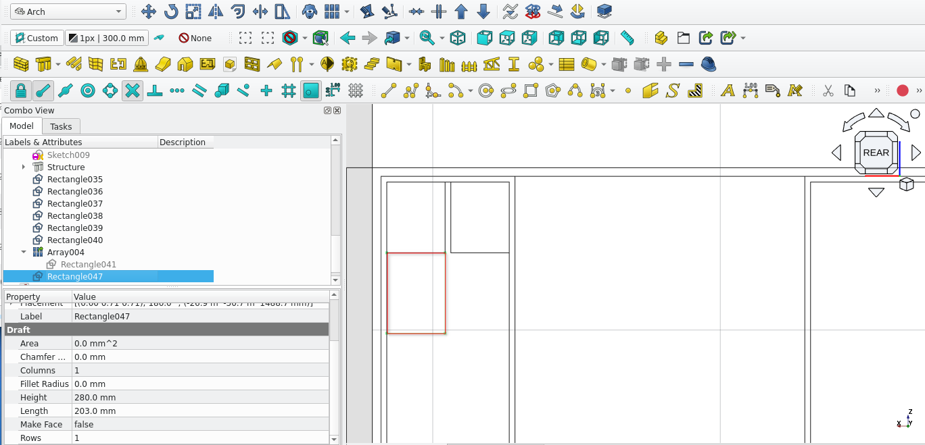Viewport: 925px width, 445px height.
Task: Select the Draft Rotate tool
Action: (x=171, y=11)
